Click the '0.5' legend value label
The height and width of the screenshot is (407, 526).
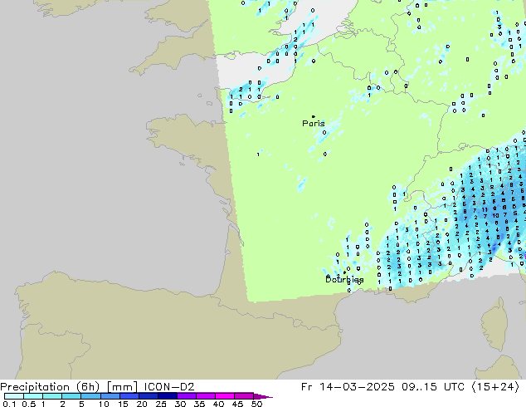(29, 404)
